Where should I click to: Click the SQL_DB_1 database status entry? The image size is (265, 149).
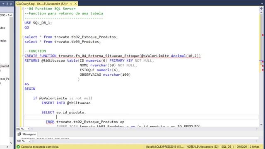pyautogui.click(x=227, y=147)
